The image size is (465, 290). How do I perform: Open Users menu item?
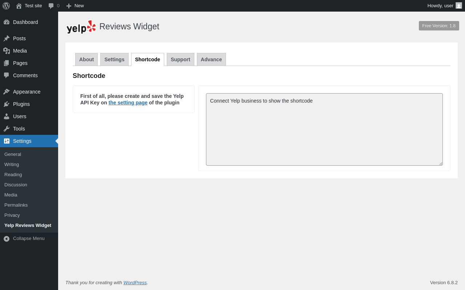click(29, 116)
